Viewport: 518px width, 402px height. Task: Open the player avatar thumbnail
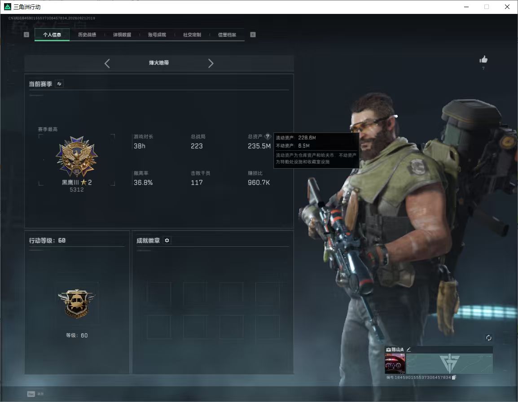click(395, 364)
